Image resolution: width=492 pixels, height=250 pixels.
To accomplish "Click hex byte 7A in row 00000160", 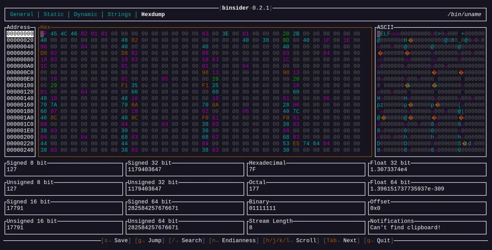I will tap(54, 105).
